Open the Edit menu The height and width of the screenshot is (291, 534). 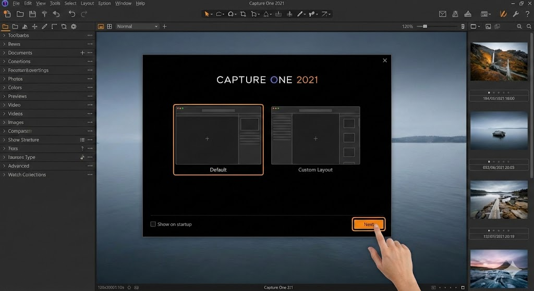click(28, 4)
